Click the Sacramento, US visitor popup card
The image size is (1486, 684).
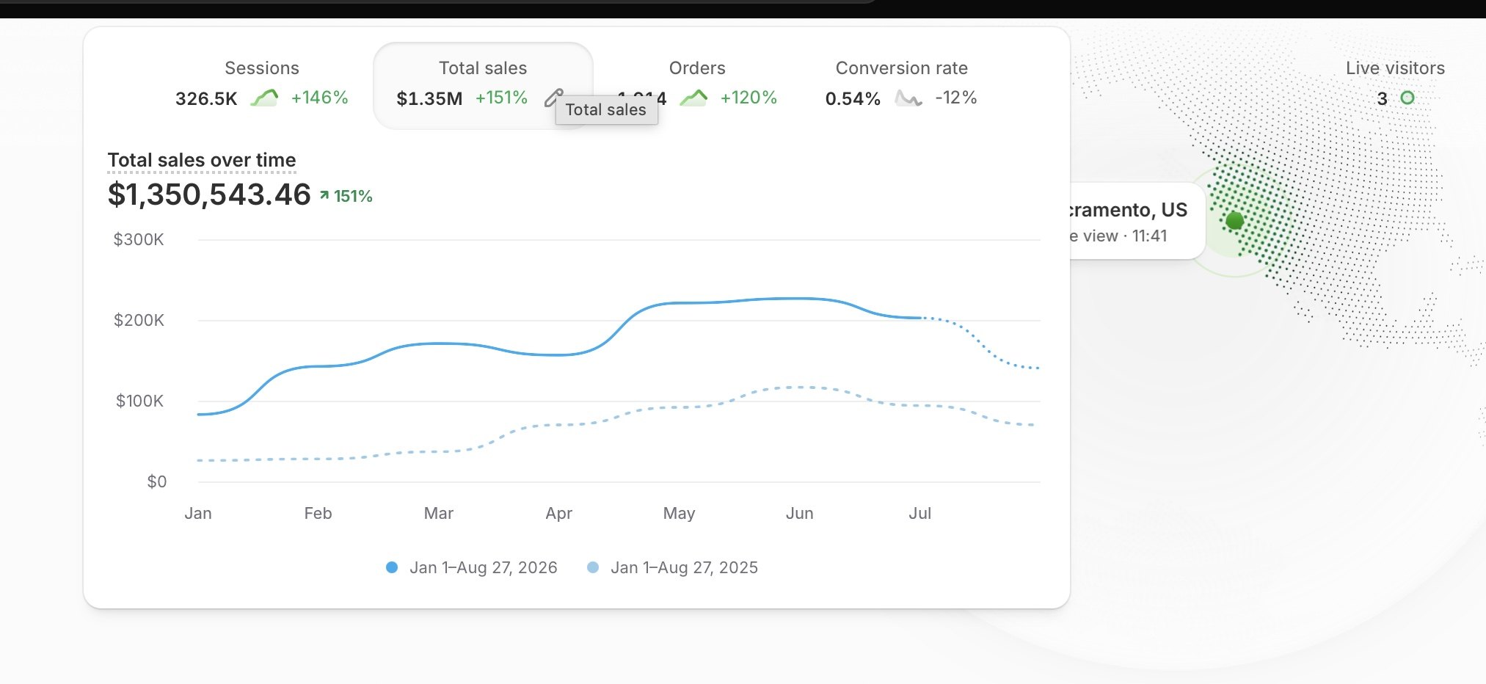[x=1137, y=221]
